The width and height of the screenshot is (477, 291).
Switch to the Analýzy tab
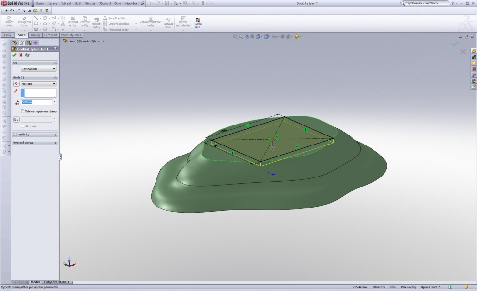(35, 35)
